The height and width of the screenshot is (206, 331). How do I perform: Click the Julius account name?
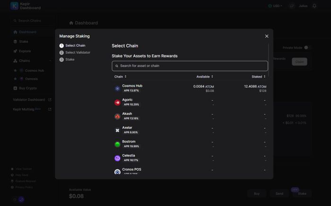[303, 6]
